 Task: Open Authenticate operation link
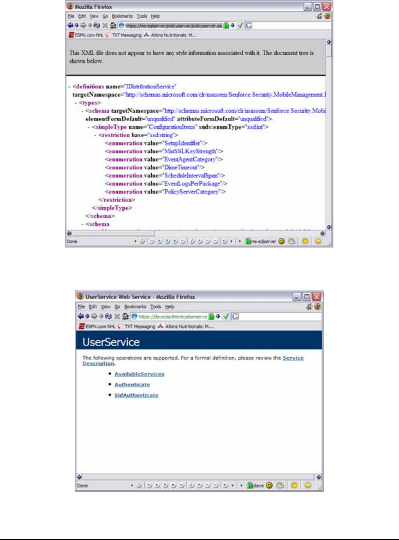(132, 385)
